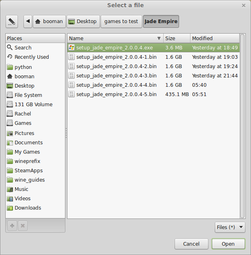Go to booman home path button
The image size is (251, 255).
(50, 21)
